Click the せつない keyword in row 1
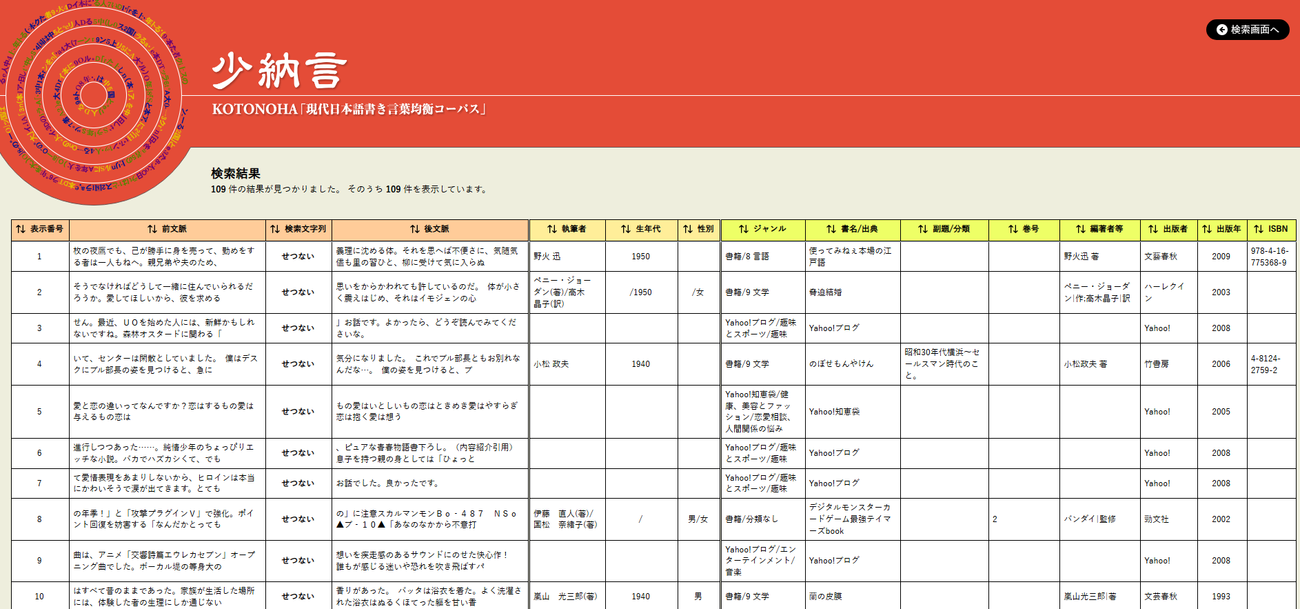1300x609 pixels. 298,257
